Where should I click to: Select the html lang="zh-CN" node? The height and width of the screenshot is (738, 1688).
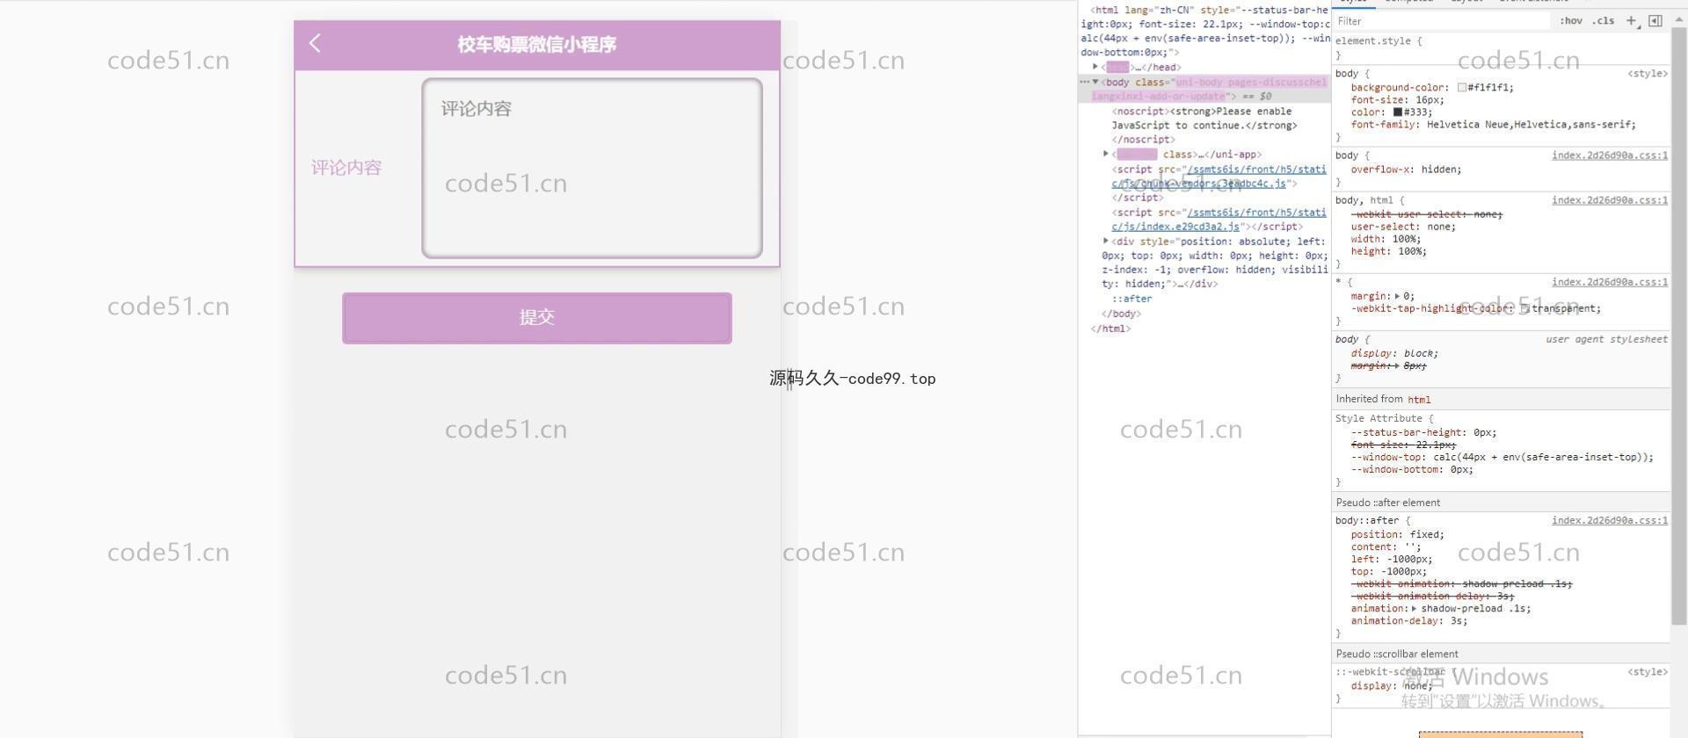click(x=1204, y=32)
